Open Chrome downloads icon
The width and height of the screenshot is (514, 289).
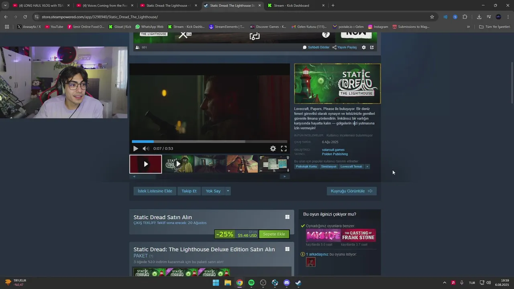tap(479, 17)
